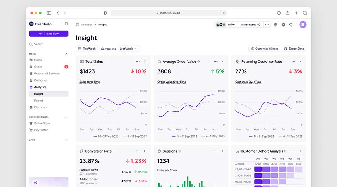Open Home in sidebar menu
The image size is (337, 187).
coord(49,60)
